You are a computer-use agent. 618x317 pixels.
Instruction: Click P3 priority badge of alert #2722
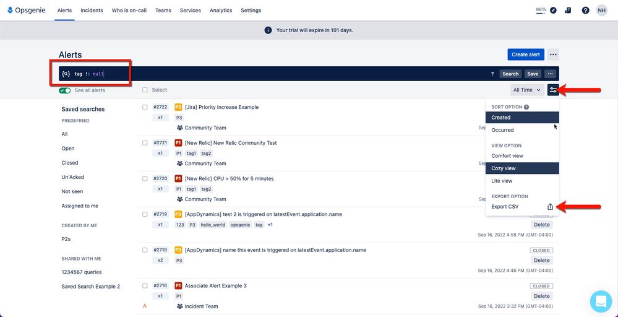pos(178,107)
